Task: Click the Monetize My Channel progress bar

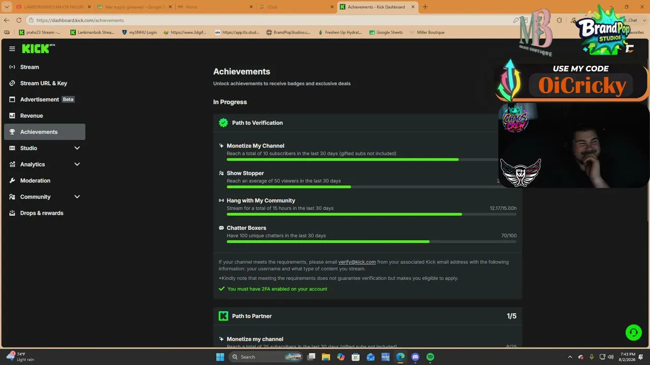Action: pos(372,160)
